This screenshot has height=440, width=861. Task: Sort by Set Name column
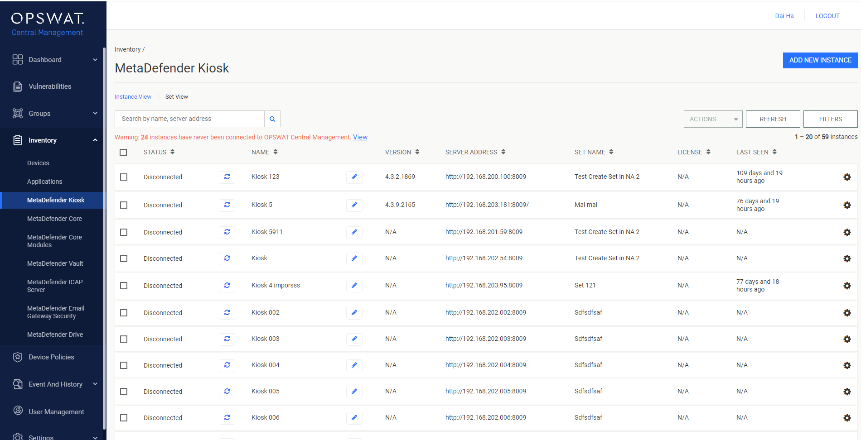tap(611, 152)
